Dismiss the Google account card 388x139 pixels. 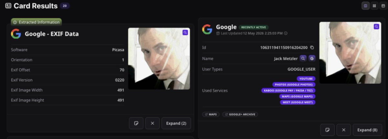click(x=344, y=130)
